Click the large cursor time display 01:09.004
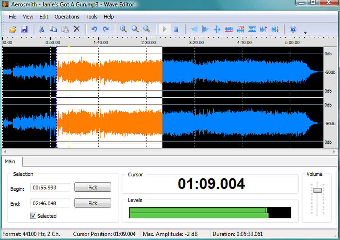The width and height of the screenshot is (340, 240). (211, 184)
